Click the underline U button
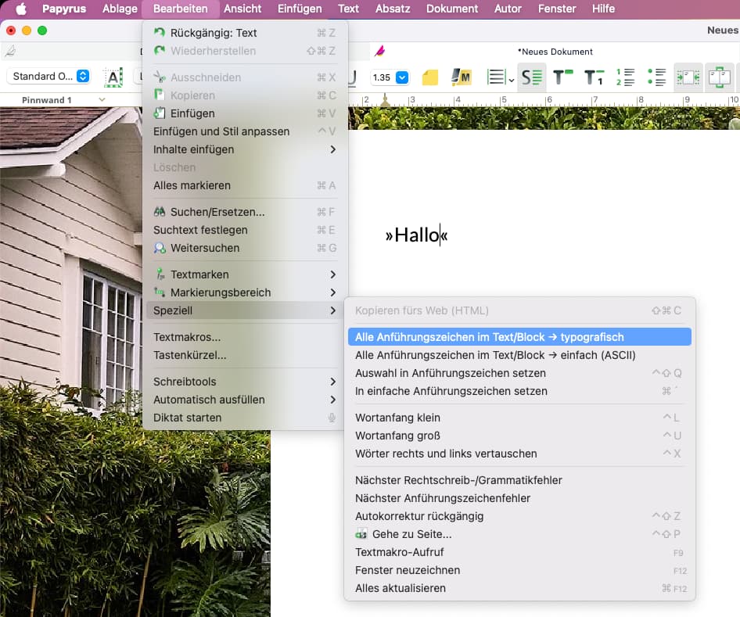740x617 pixels. [x=352, y=77]
